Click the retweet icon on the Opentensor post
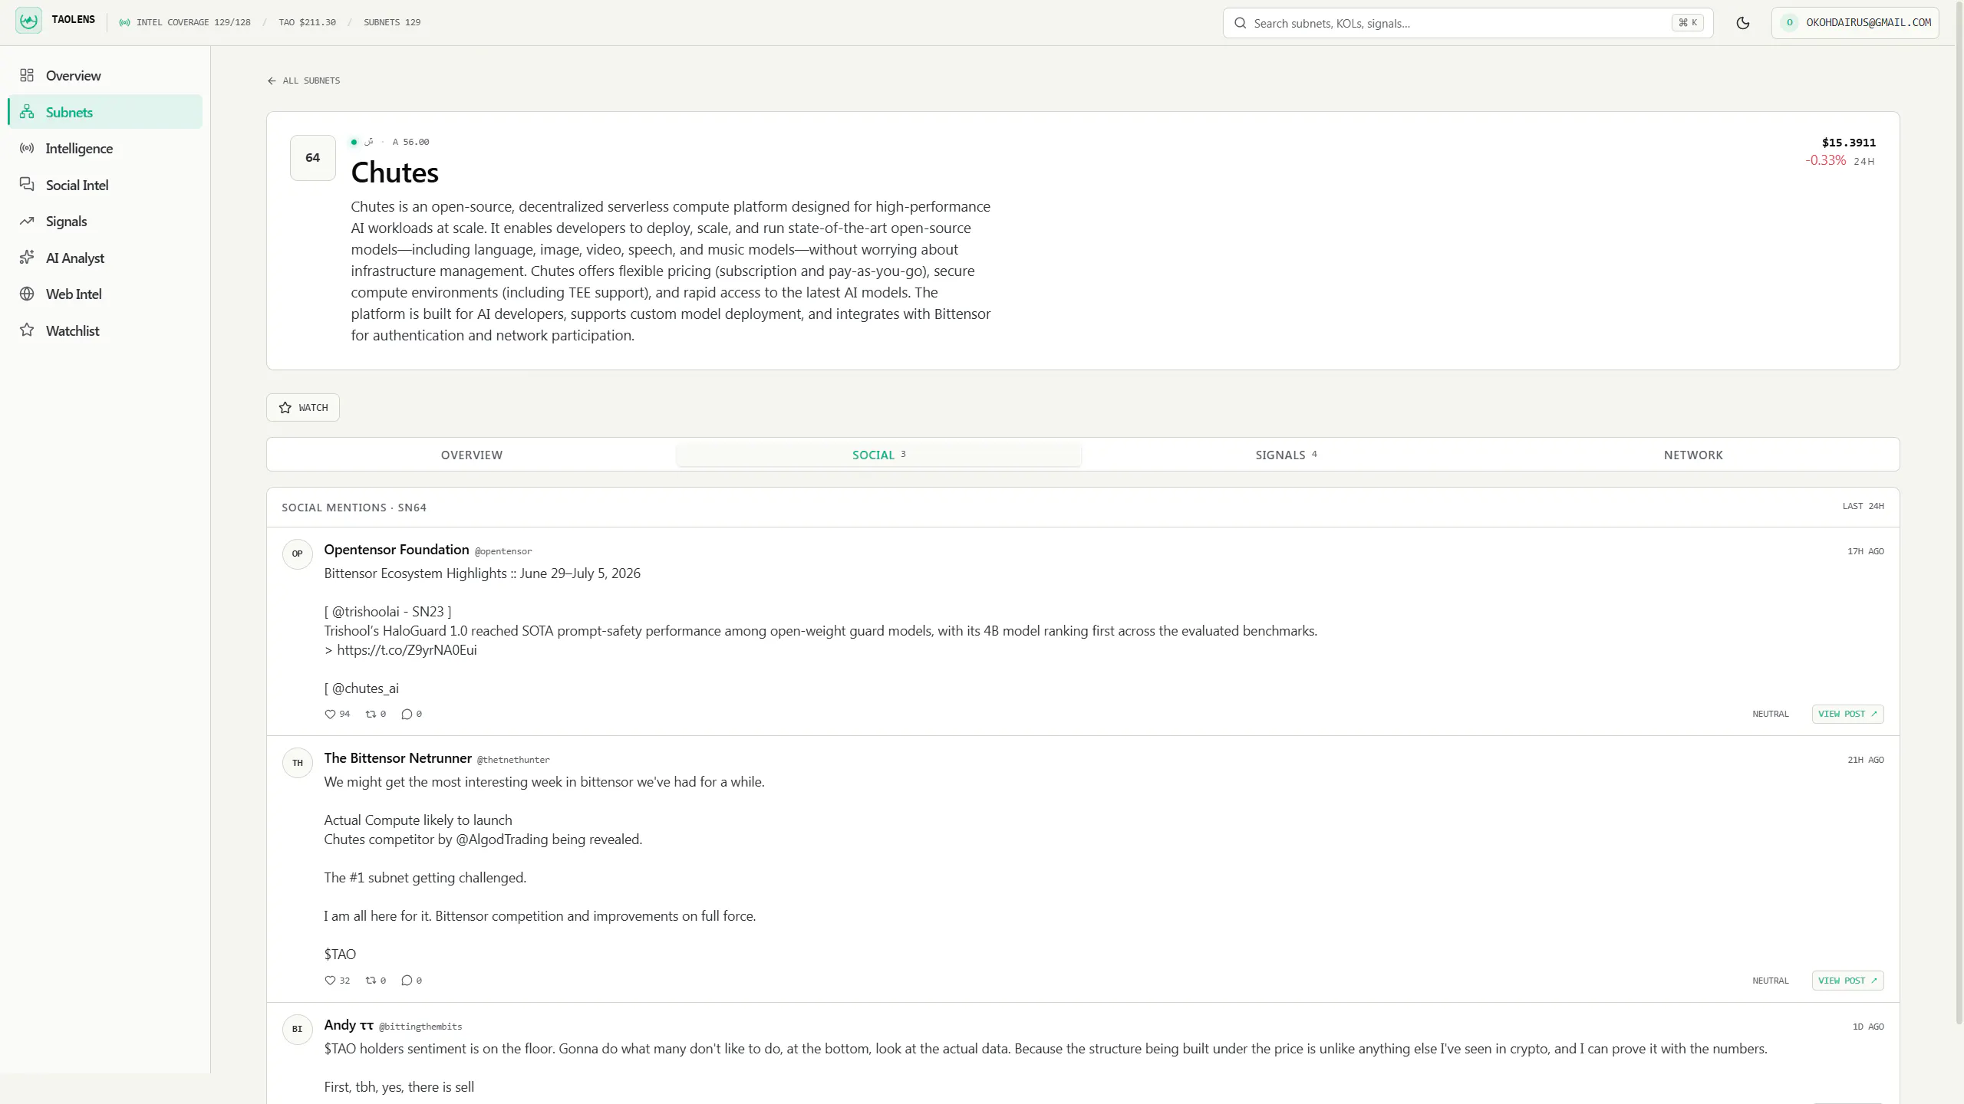Screen dimensions: 1964x1104 [371, 714]
